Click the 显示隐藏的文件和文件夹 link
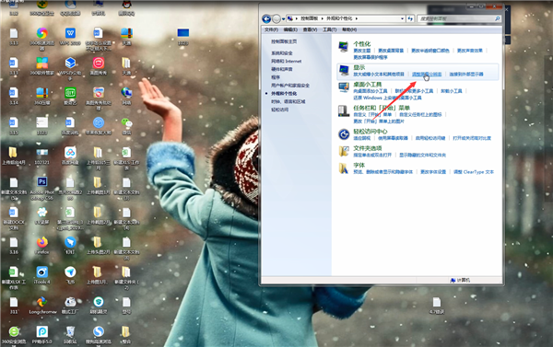553x347 pixels. (x=422, y=155)
